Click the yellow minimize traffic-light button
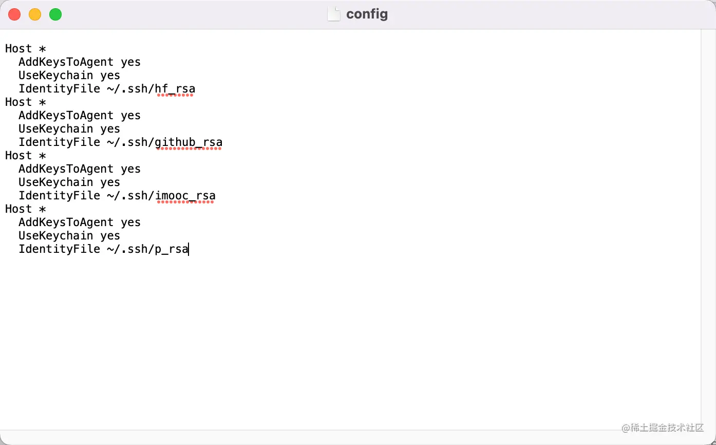The width and height of the screenshot is (716, 445). [35, 14]
